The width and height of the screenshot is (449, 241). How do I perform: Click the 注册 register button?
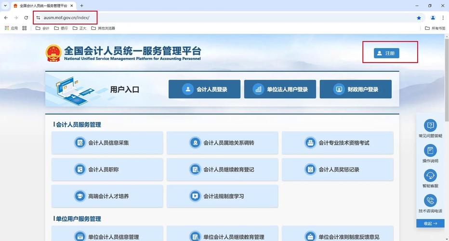point(386,53)
